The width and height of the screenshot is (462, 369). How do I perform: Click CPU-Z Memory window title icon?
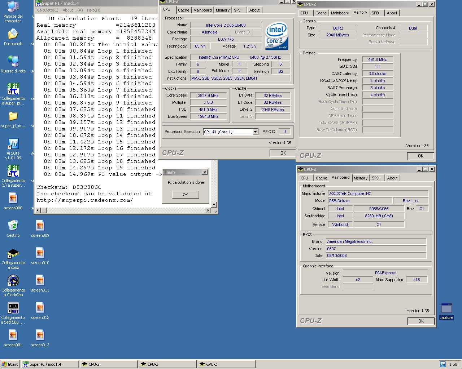point(300,4)
